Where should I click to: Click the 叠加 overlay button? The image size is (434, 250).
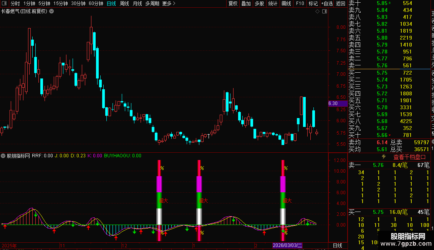[x=246, y=3]
